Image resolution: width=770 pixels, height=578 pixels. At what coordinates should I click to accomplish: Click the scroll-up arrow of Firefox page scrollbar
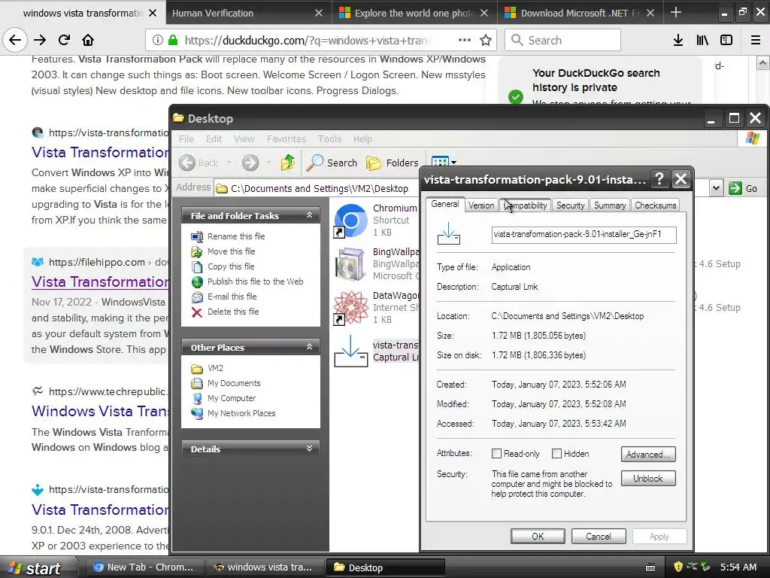(x=762, y=63)
